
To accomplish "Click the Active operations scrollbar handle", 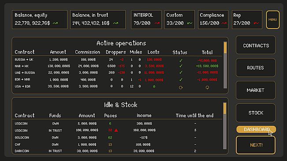I will [x=225, y=48].
